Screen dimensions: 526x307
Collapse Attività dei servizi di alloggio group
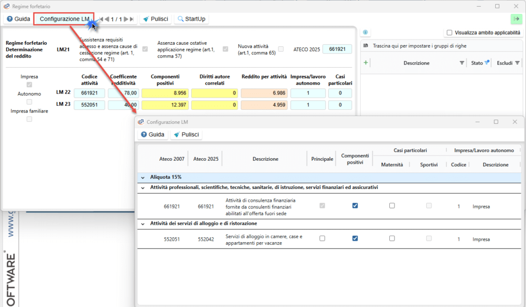(x=143, y=224)
